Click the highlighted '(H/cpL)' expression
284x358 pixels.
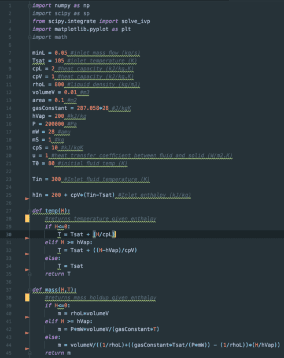click(x=104, y=234)
